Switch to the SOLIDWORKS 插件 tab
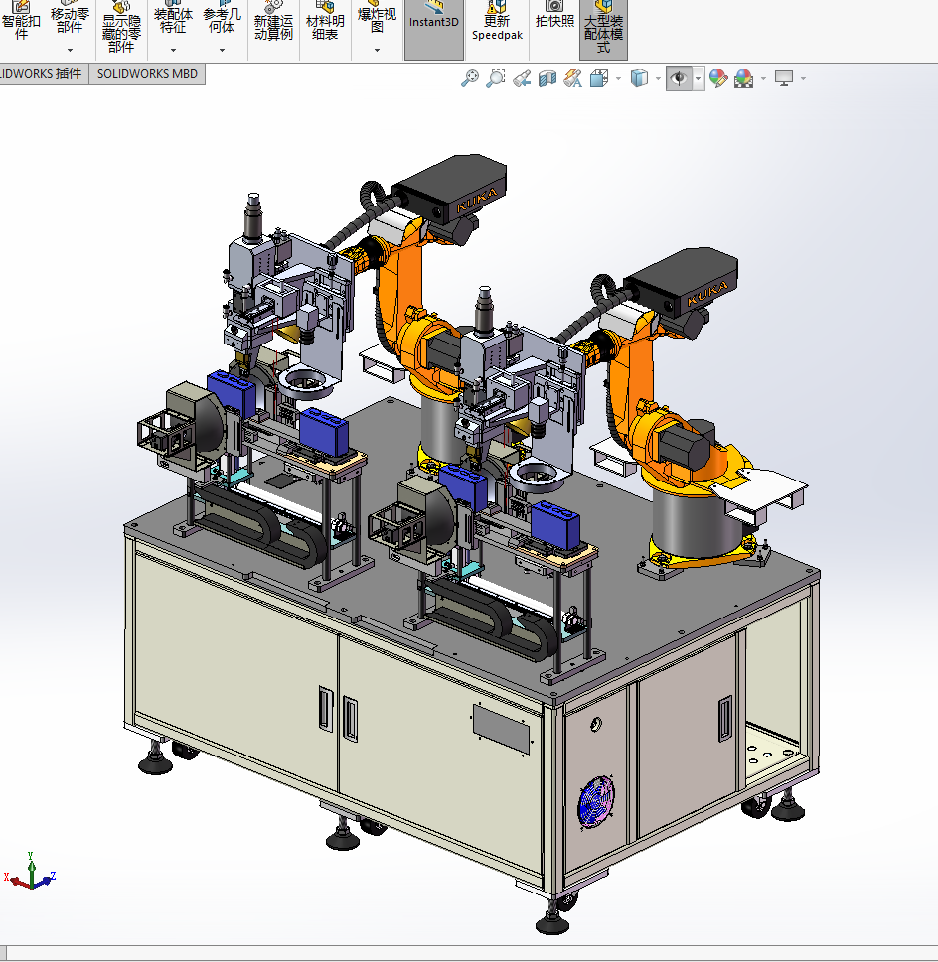Screen dimensions: 938x962 43,74
